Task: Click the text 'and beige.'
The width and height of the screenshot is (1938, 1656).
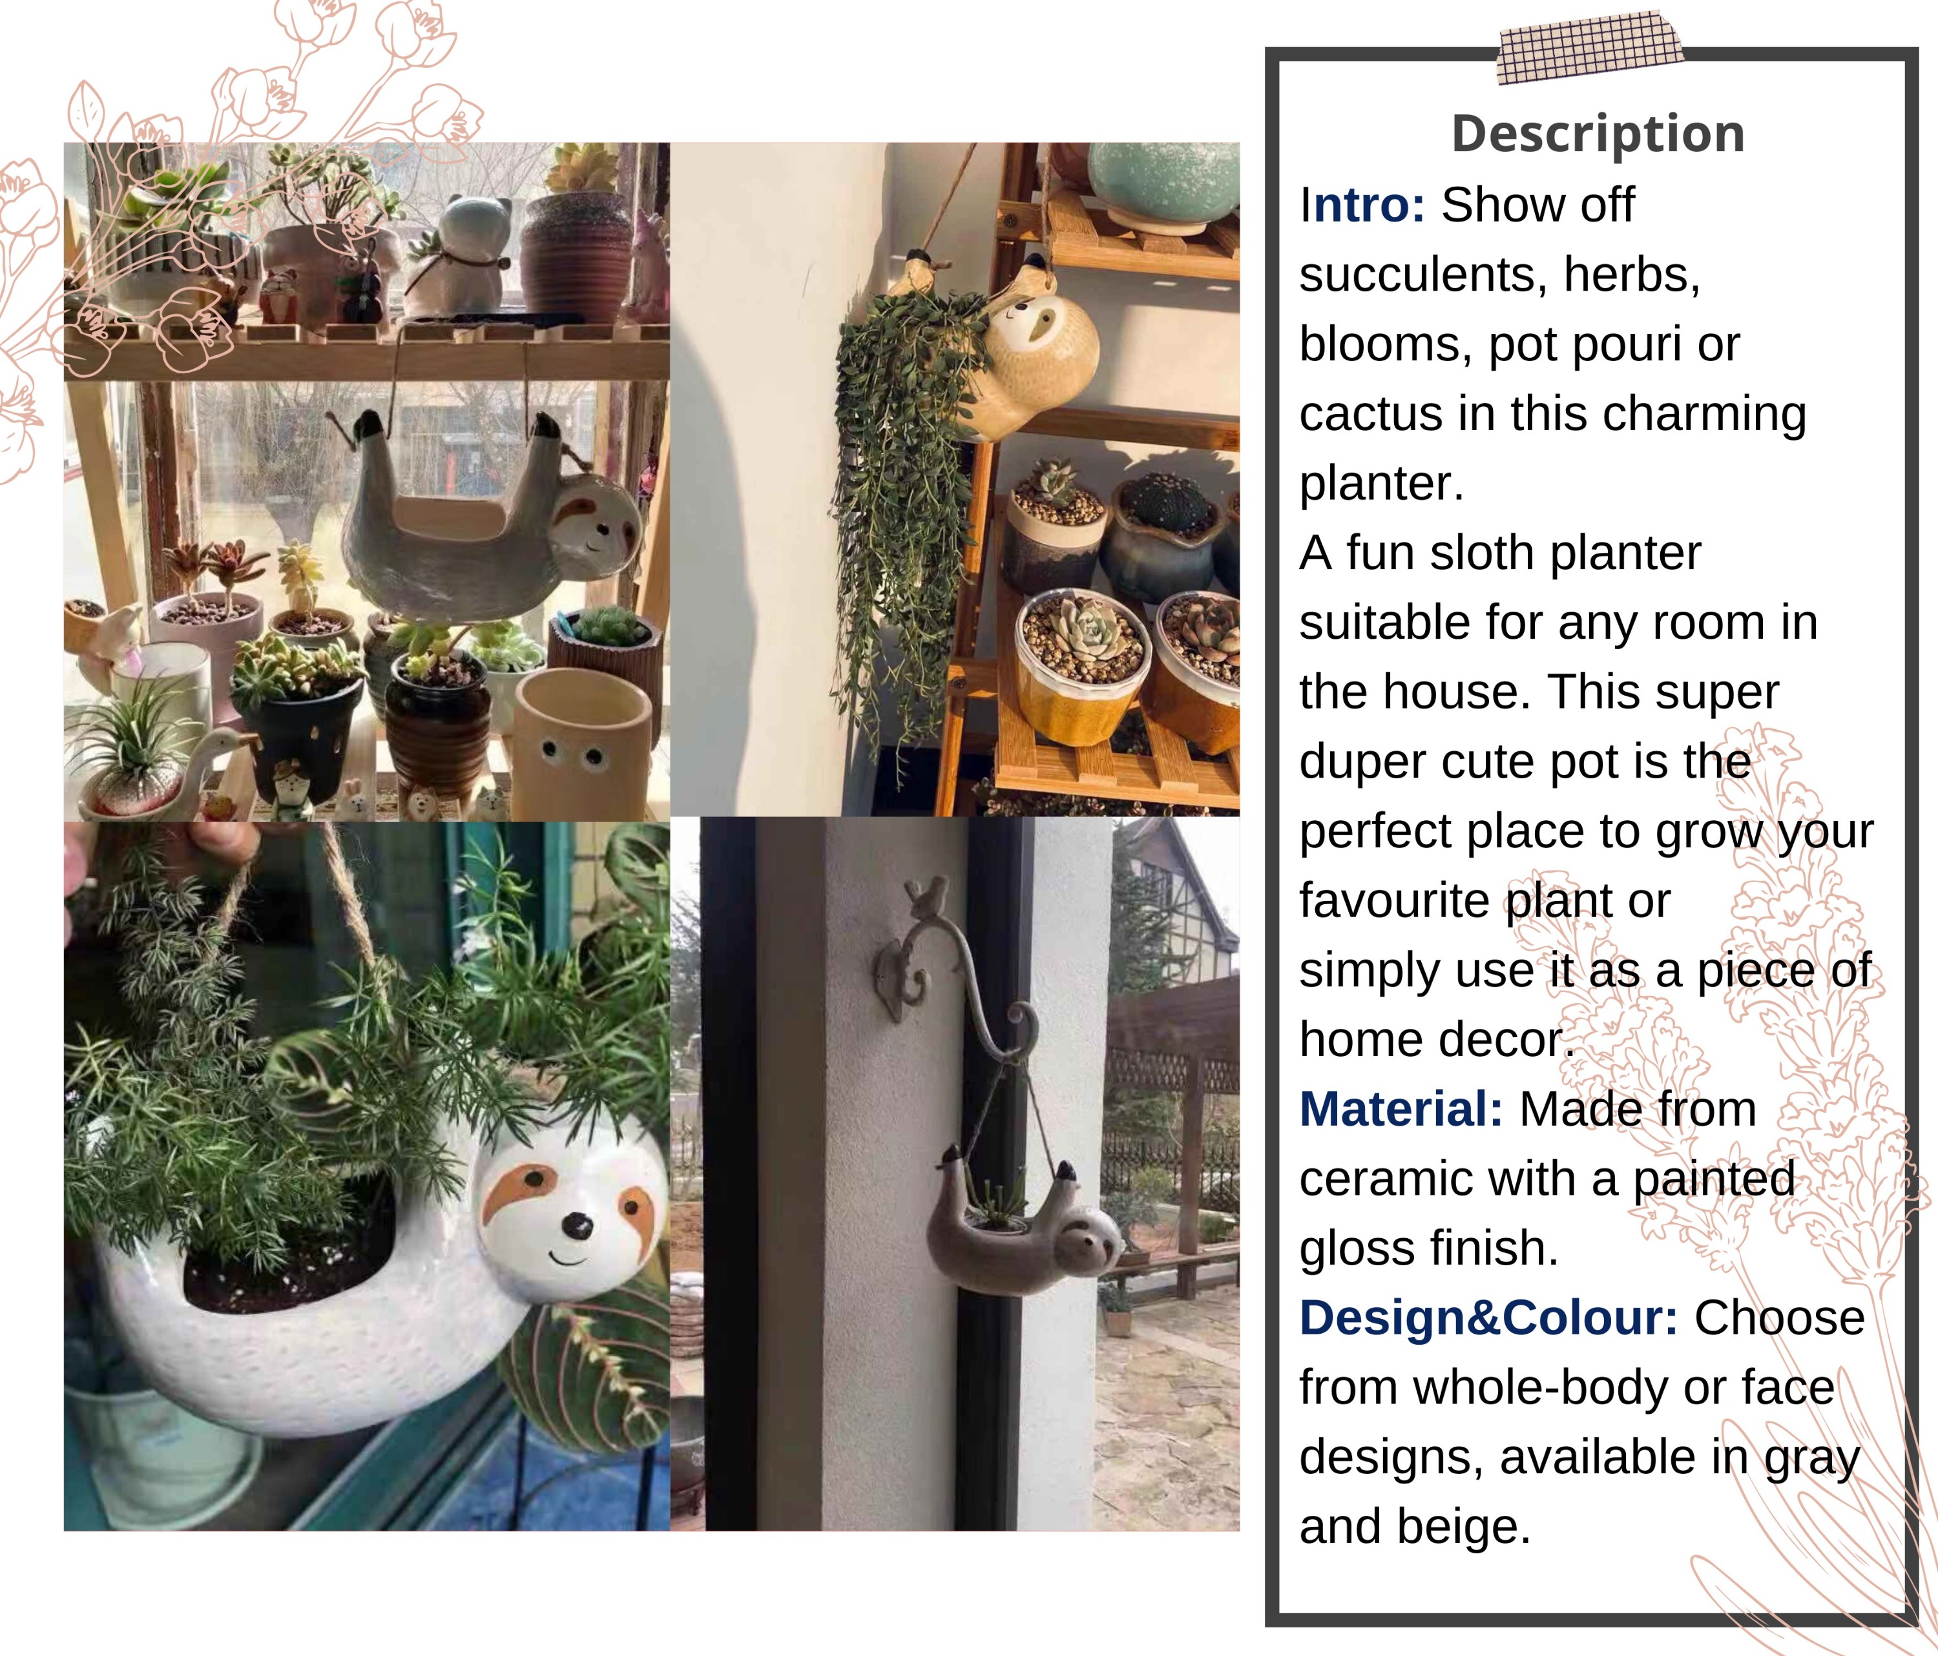Action: coord(1414,1526)
